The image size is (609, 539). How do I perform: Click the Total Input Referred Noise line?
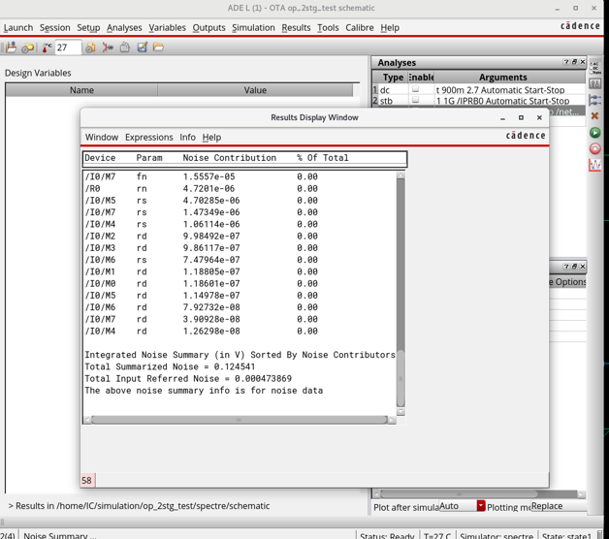[x=188, y=379]
